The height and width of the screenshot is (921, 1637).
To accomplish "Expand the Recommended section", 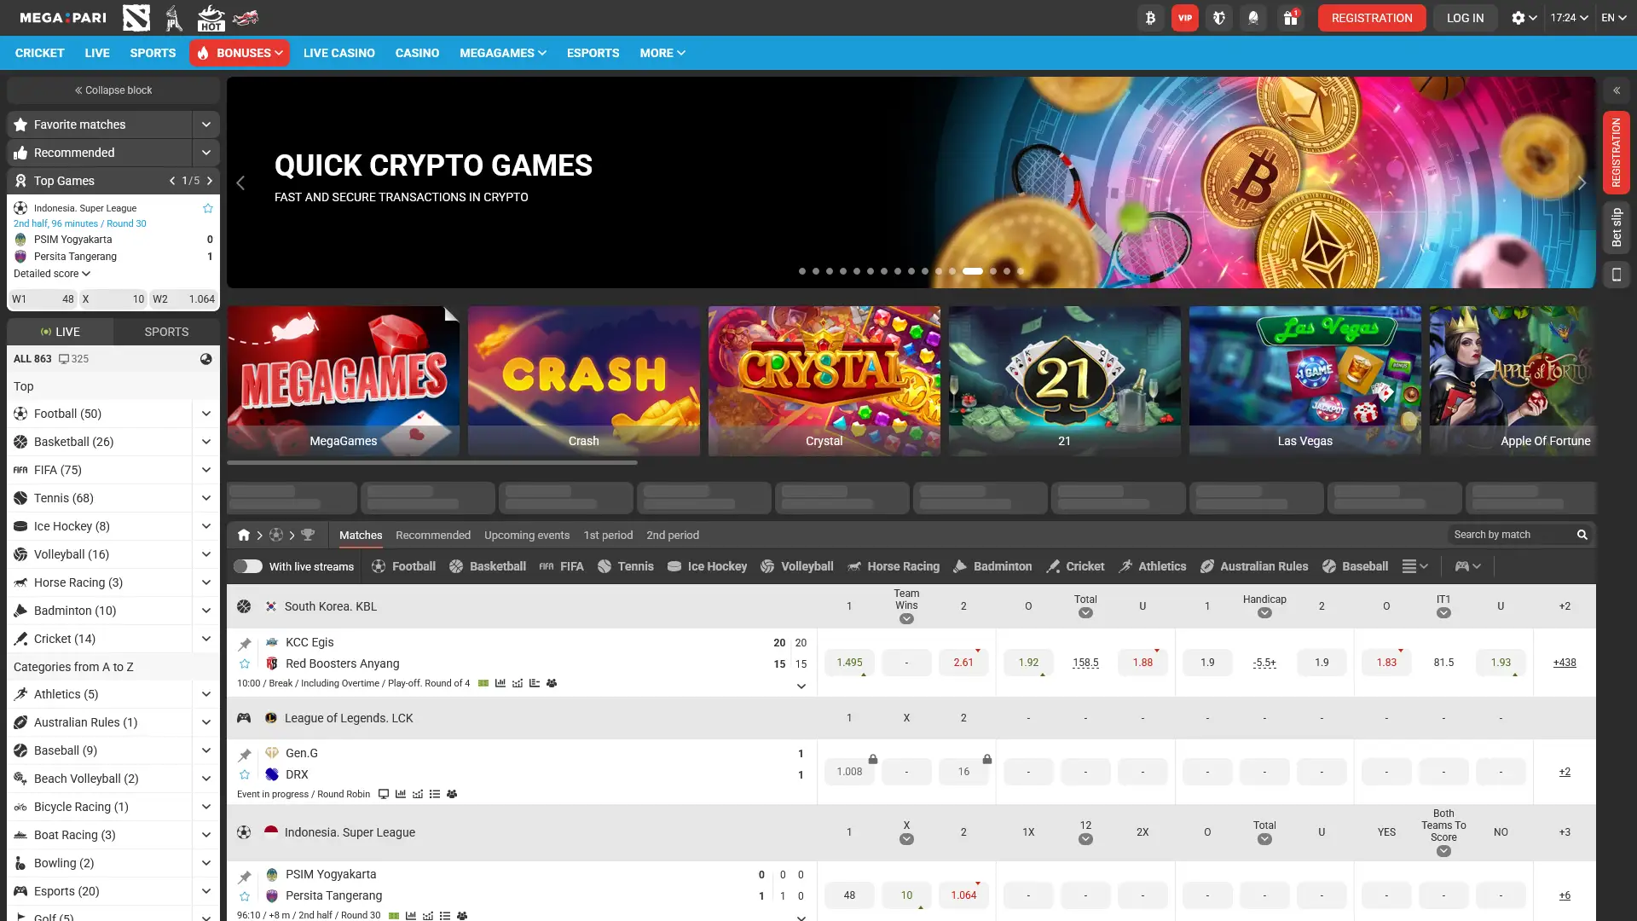I will [x=205, y=153].
